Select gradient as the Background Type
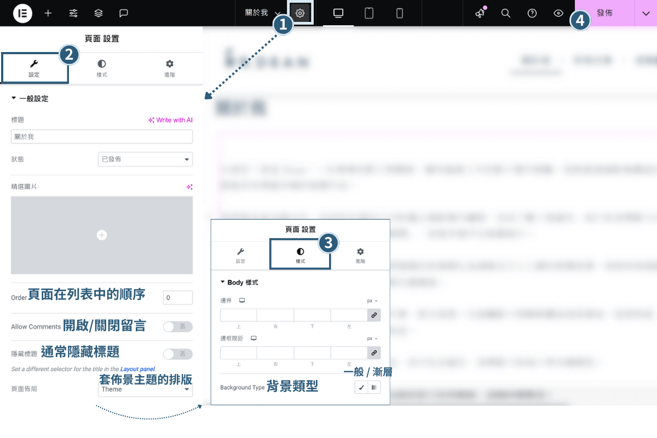Screen dimensions: 657x438 (374, 387)
